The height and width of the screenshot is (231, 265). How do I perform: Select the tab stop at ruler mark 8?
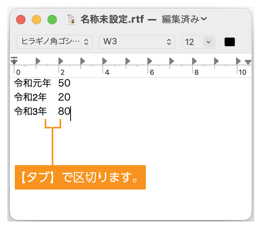click(x=194, y=61)
